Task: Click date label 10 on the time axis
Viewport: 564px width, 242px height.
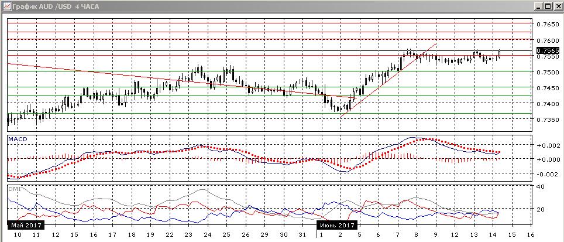Action: click(x=17, y=235)
